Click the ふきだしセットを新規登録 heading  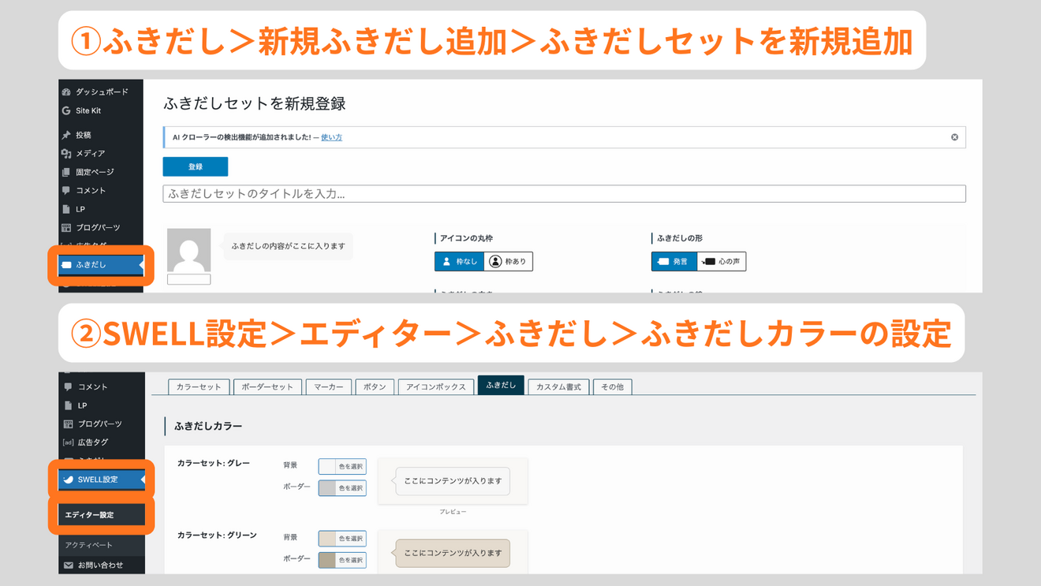coord(255,104)
